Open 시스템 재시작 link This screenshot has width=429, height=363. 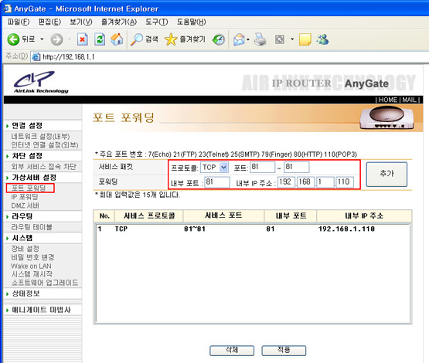[32, 274]
